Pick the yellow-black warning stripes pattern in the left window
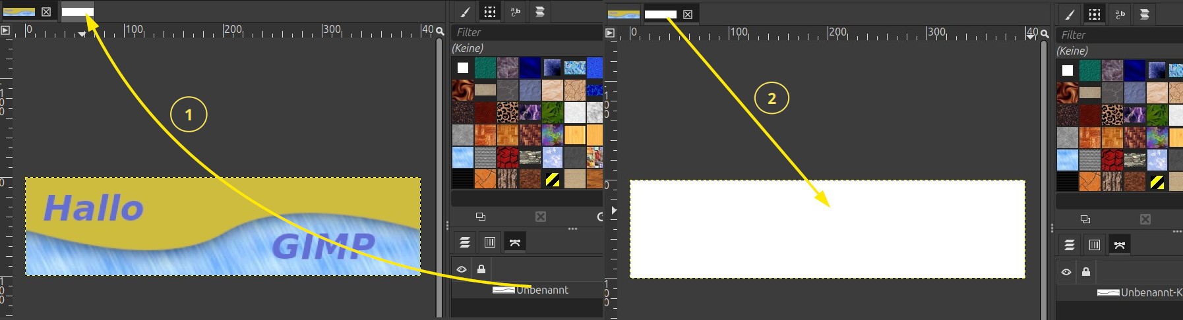1183x320 pixels. pos(553,180)
